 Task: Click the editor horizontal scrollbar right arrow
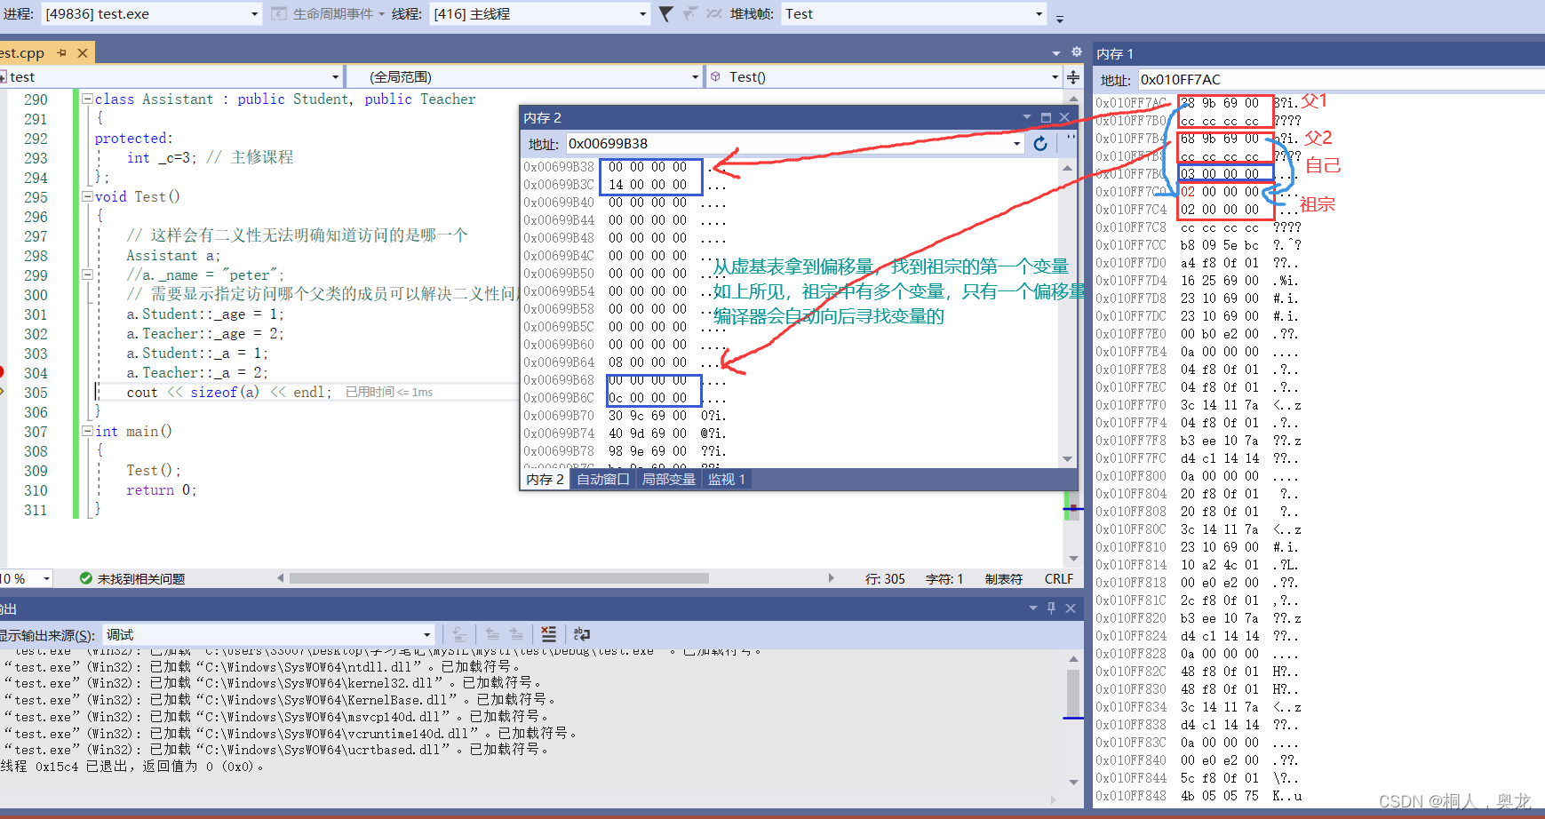(x=832, y=578)
